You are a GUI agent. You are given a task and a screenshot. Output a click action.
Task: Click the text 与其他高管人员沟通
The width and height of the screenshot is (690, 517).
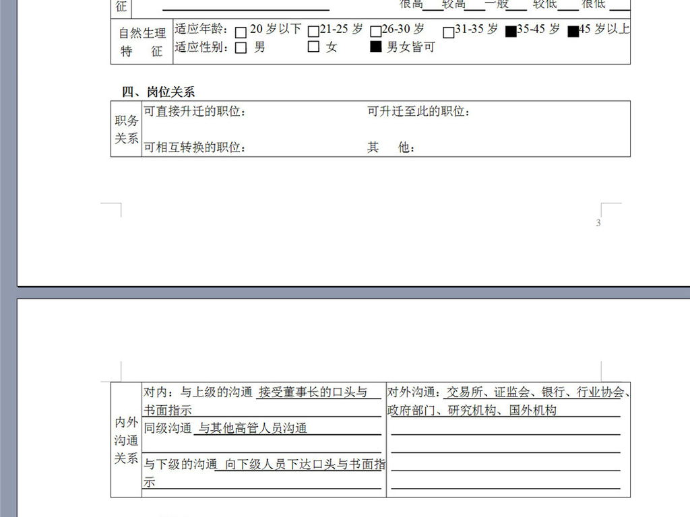tap(253, 427)
